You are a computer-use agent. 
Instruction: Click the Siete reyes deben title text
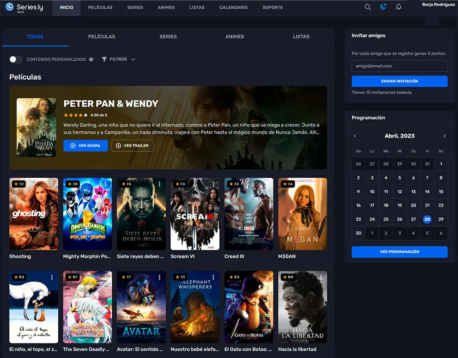[140, 256]
